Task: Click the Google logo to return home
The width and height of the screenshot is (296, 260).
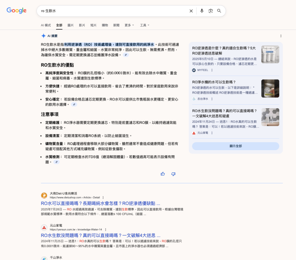Action: (16, 10)
